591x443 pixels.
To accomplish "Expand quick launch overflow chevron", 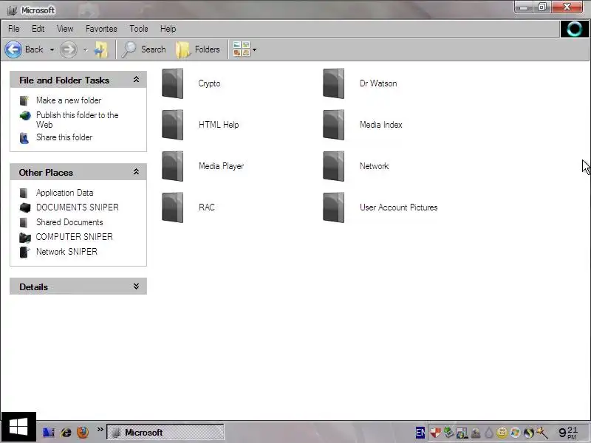I will (x=100, y=430).
